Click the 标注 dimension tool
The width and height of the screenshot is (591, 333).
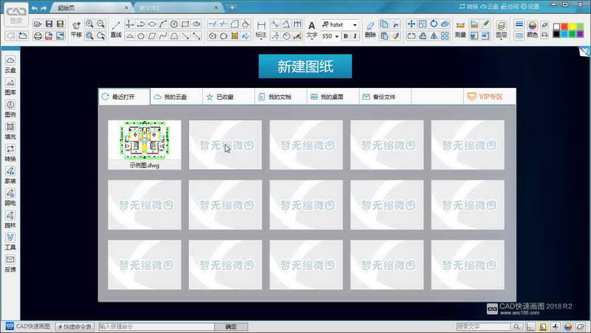pos(261,29)
